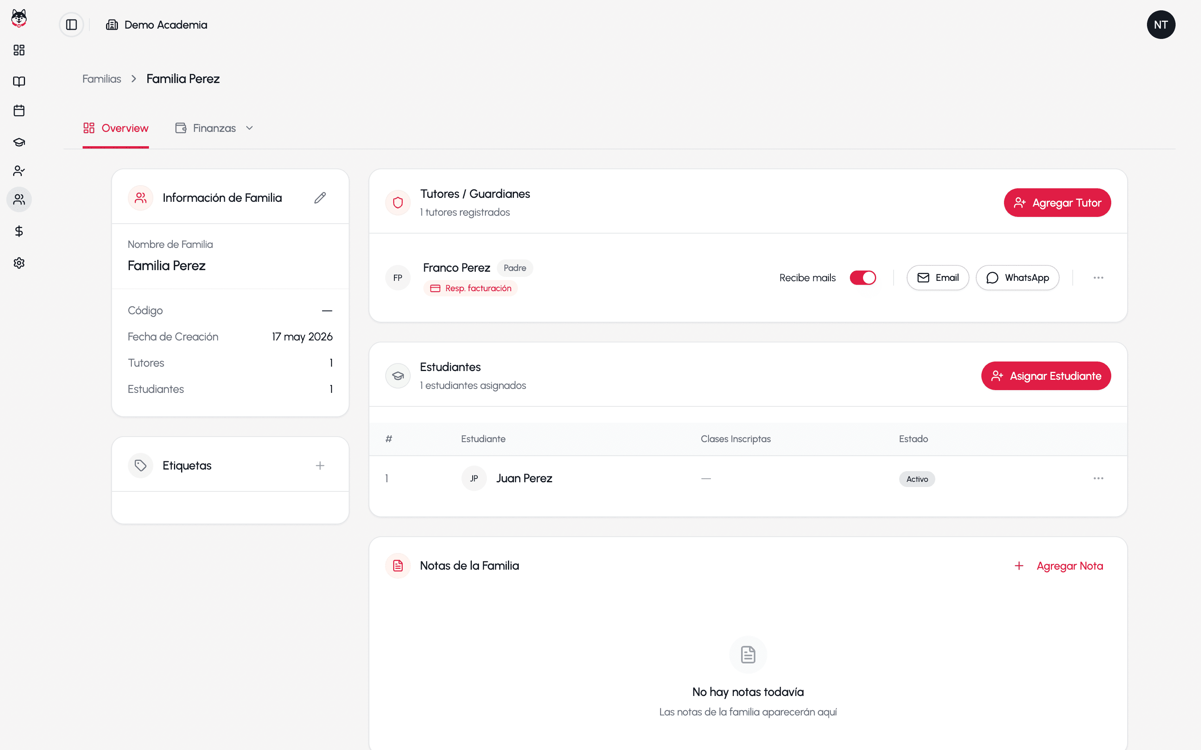Click the Familia Perez breadcrumb
The image size is (1201, 750).
point(183,79)
